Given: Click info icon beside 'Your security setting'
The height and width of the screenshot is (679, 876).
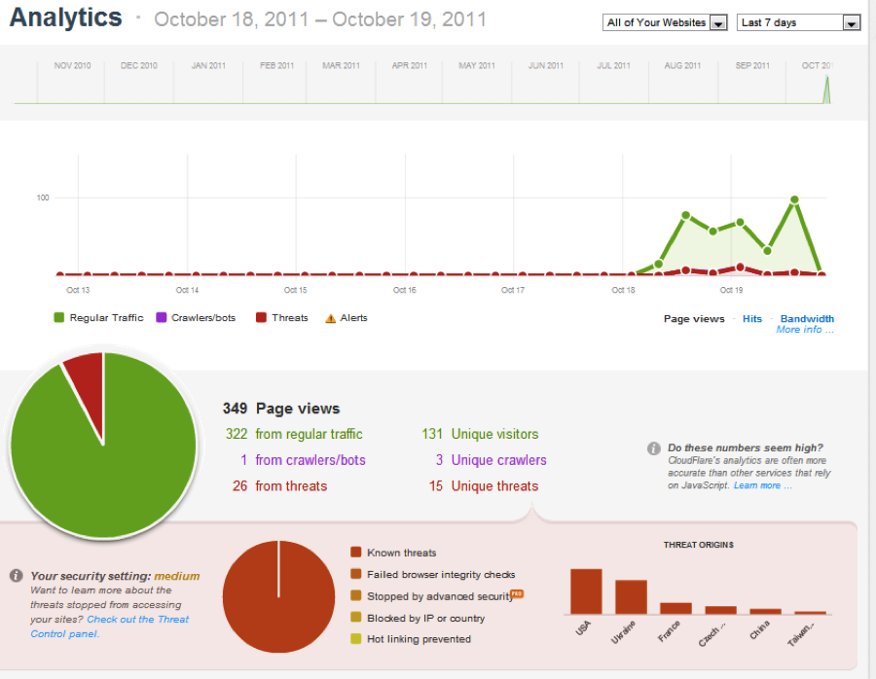Looking at the screenshot, I should click(x=17, y=575).
